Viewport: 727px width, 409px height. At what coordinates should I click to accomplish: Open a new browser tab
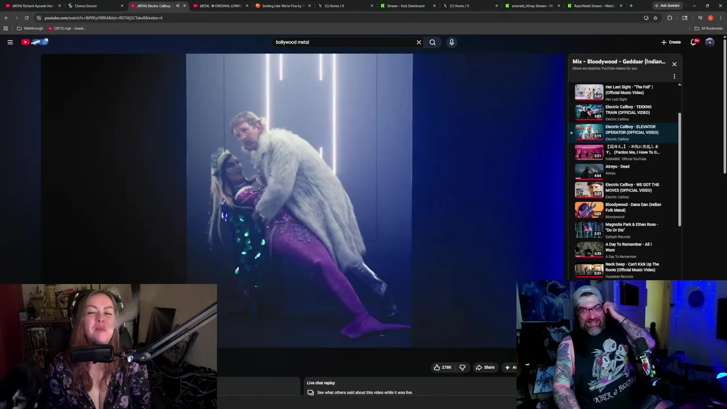pos(630,6)
